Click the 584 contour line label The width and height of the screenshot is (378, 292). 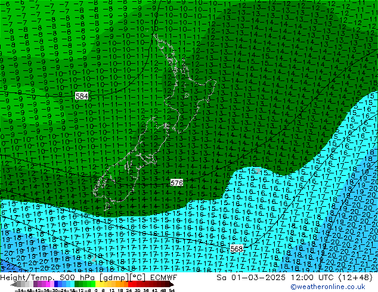click(x=82, y=96)
